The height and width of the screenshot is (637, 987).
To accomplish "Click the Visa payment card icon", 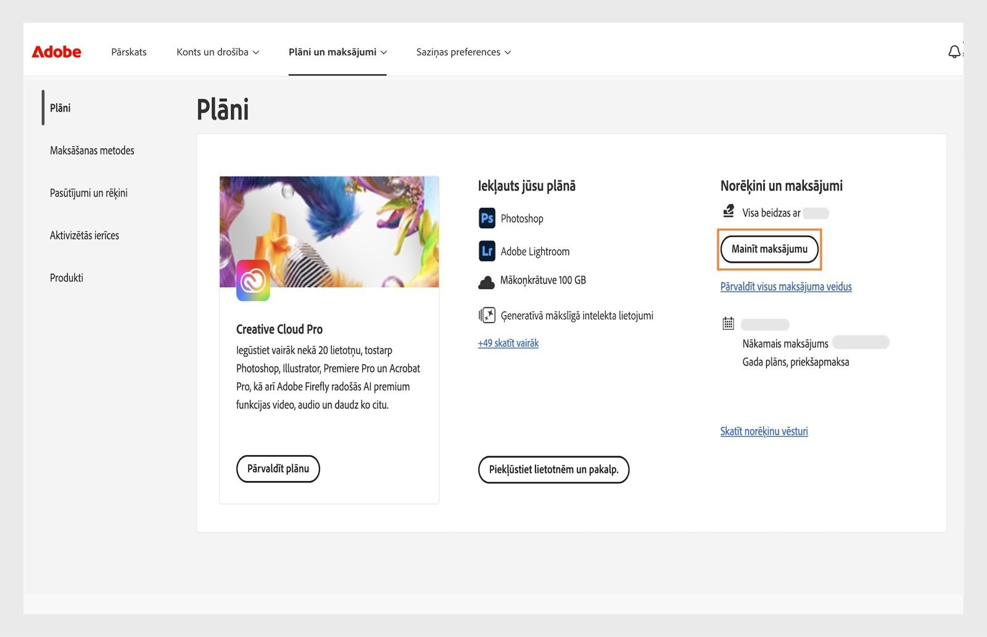I will tap(729, 212).
